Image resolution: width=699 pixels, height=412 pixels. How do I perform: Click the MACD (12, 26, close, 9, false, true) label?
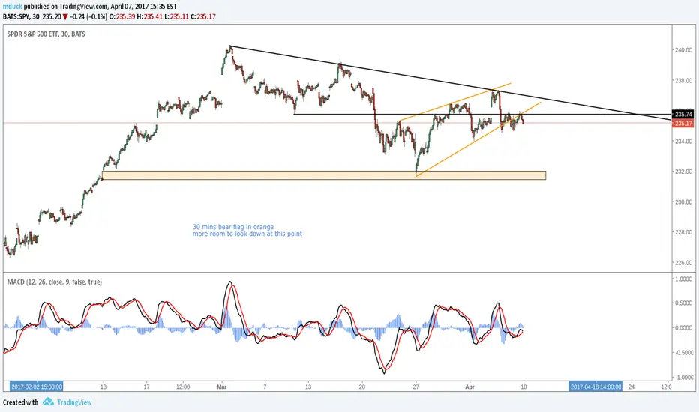click(x=55, y=282)
